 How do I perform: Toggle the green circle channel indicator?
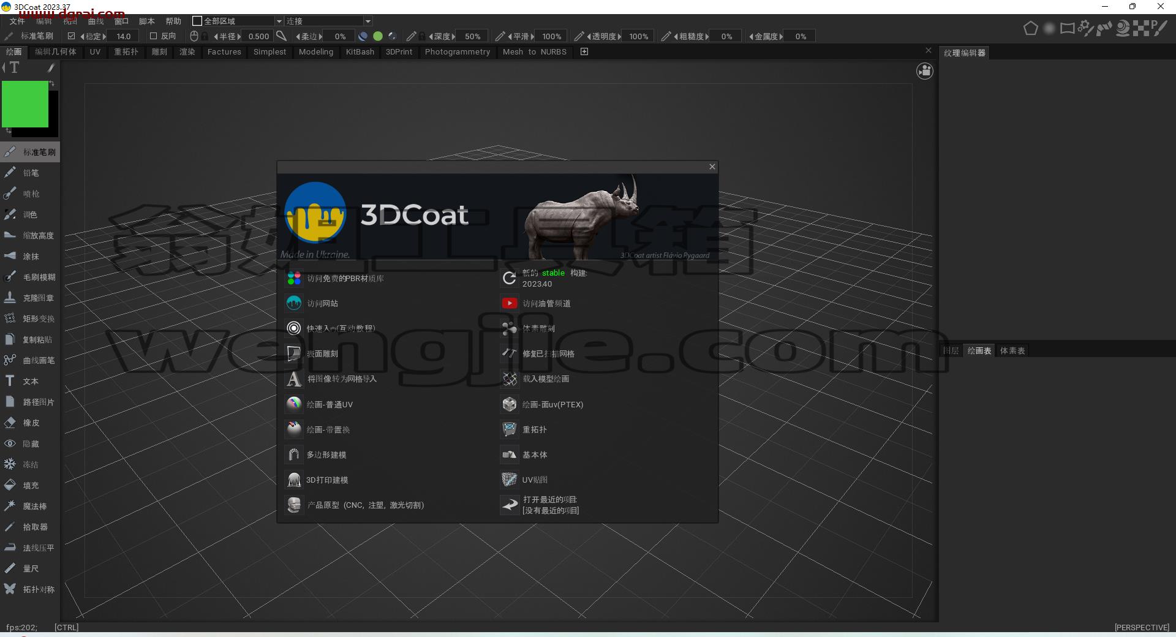point(378,36)
